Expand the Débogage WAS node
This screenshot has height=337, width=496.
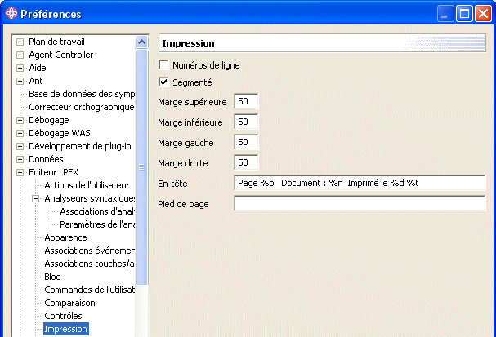click(x=20, y=133)
